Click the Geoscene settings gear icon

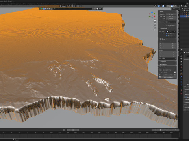pyautogui.click(x=175, y=72)
